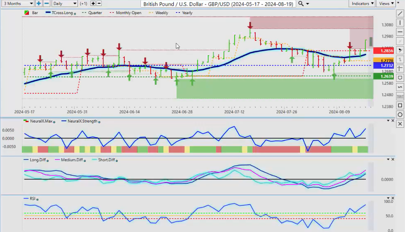This screenshot has height=232, width=405.
Task: Choose the circle shape drawing tool
Action: 400,115
